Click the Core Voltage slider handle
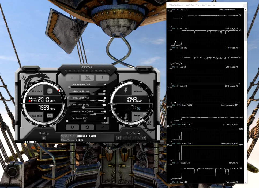Viewport: 259px width, 188px height. pos(70,87)
